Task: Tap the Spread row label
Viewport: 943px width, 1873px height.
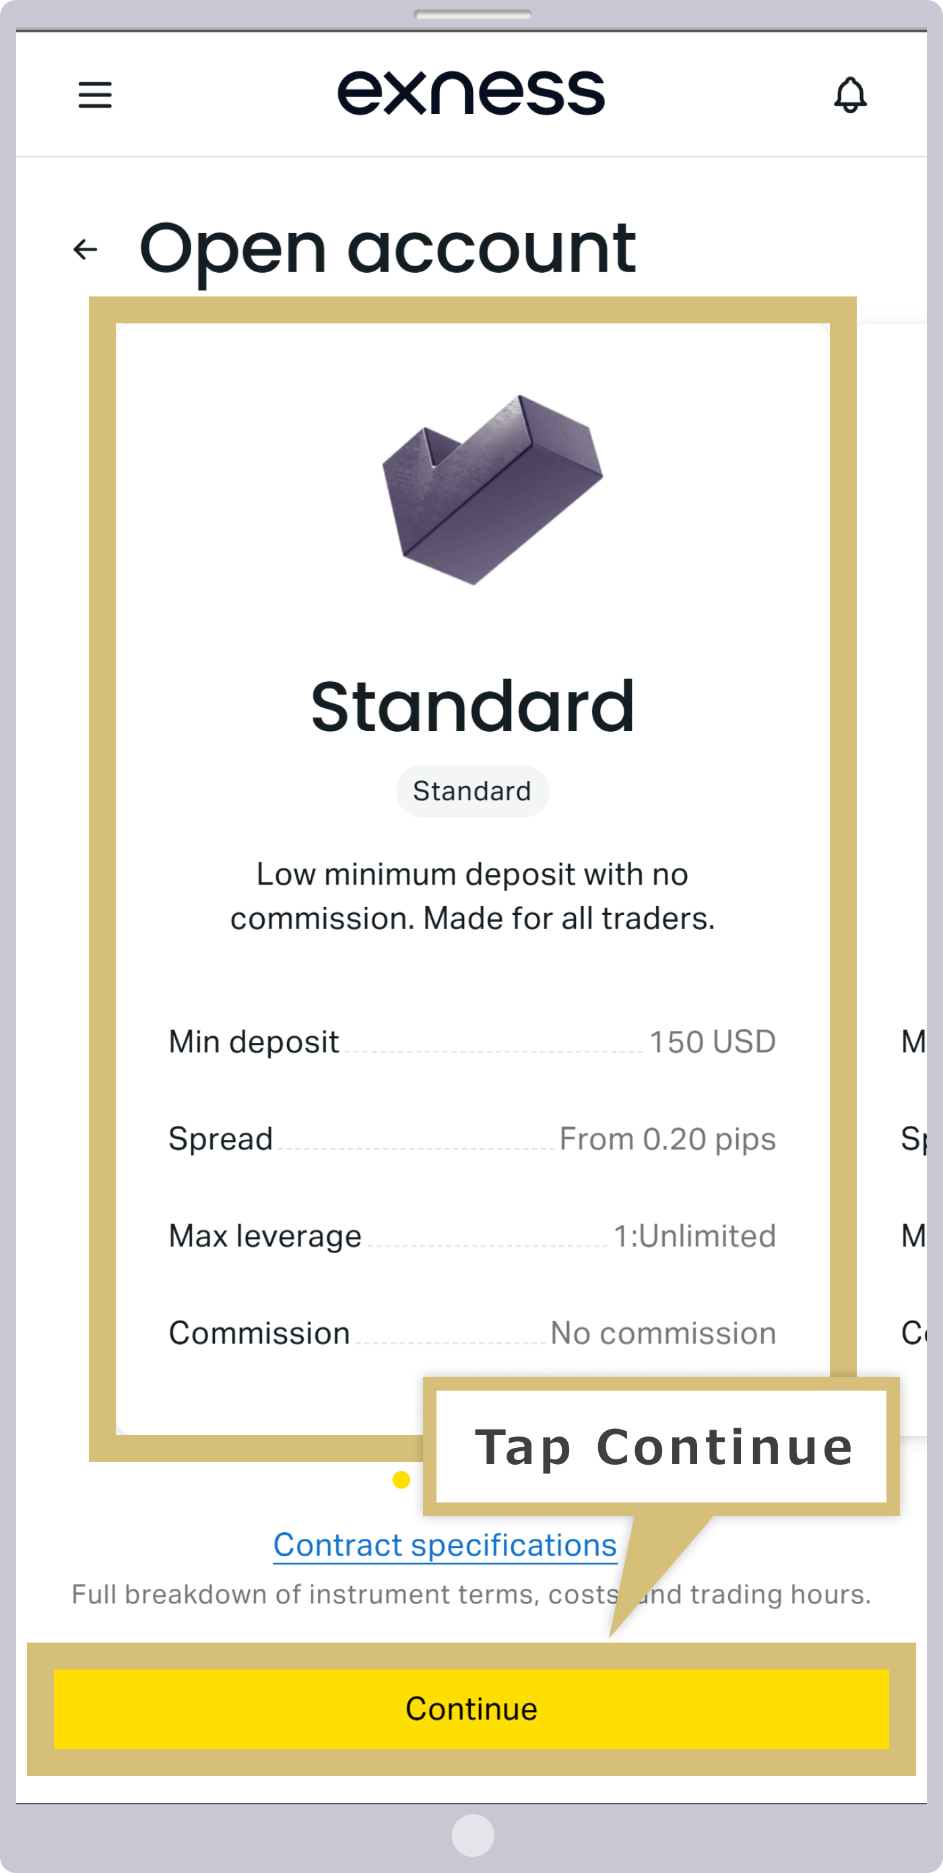Action: pos(220,1139)
